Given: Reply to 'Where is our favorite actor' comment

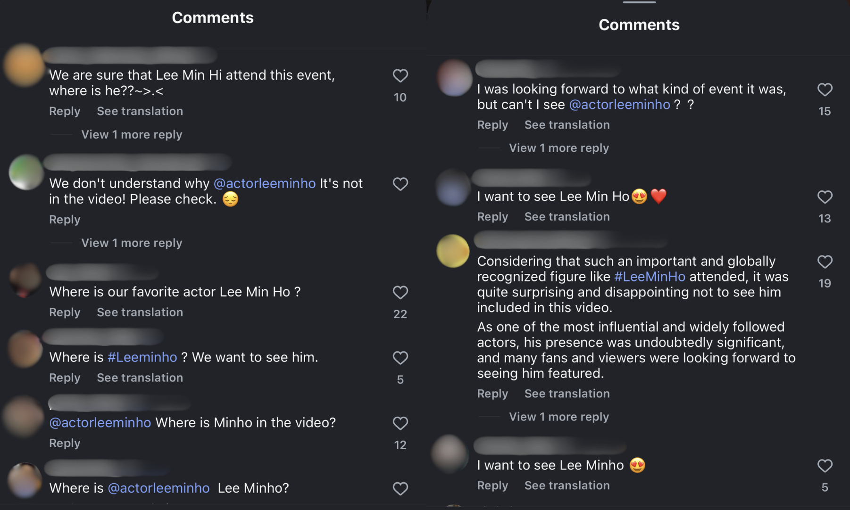Looking at the screenshot, I should click(65, 313).
